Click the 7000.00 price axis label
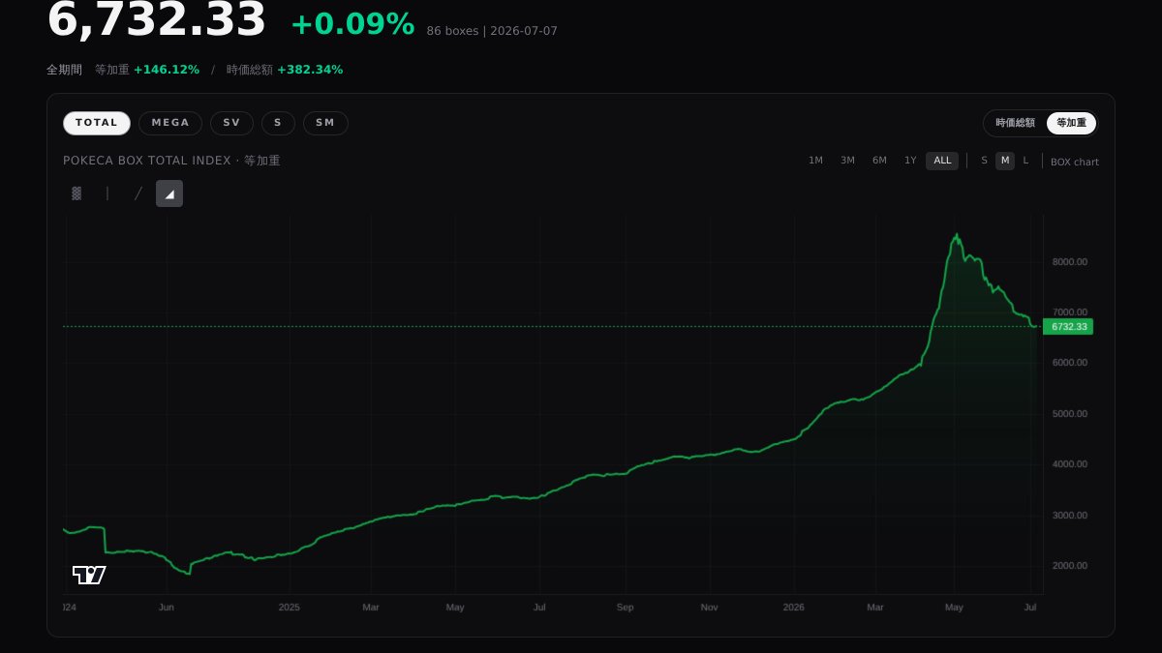Screen dimensions: 1162x653 click(x=1069, y=312)
